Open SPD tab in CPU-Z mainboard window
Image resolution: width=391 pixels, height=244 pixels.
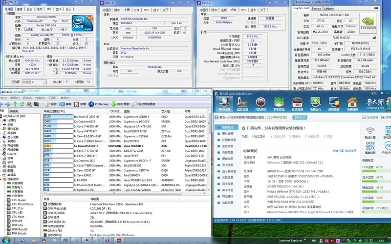click(x=146, y=10)
